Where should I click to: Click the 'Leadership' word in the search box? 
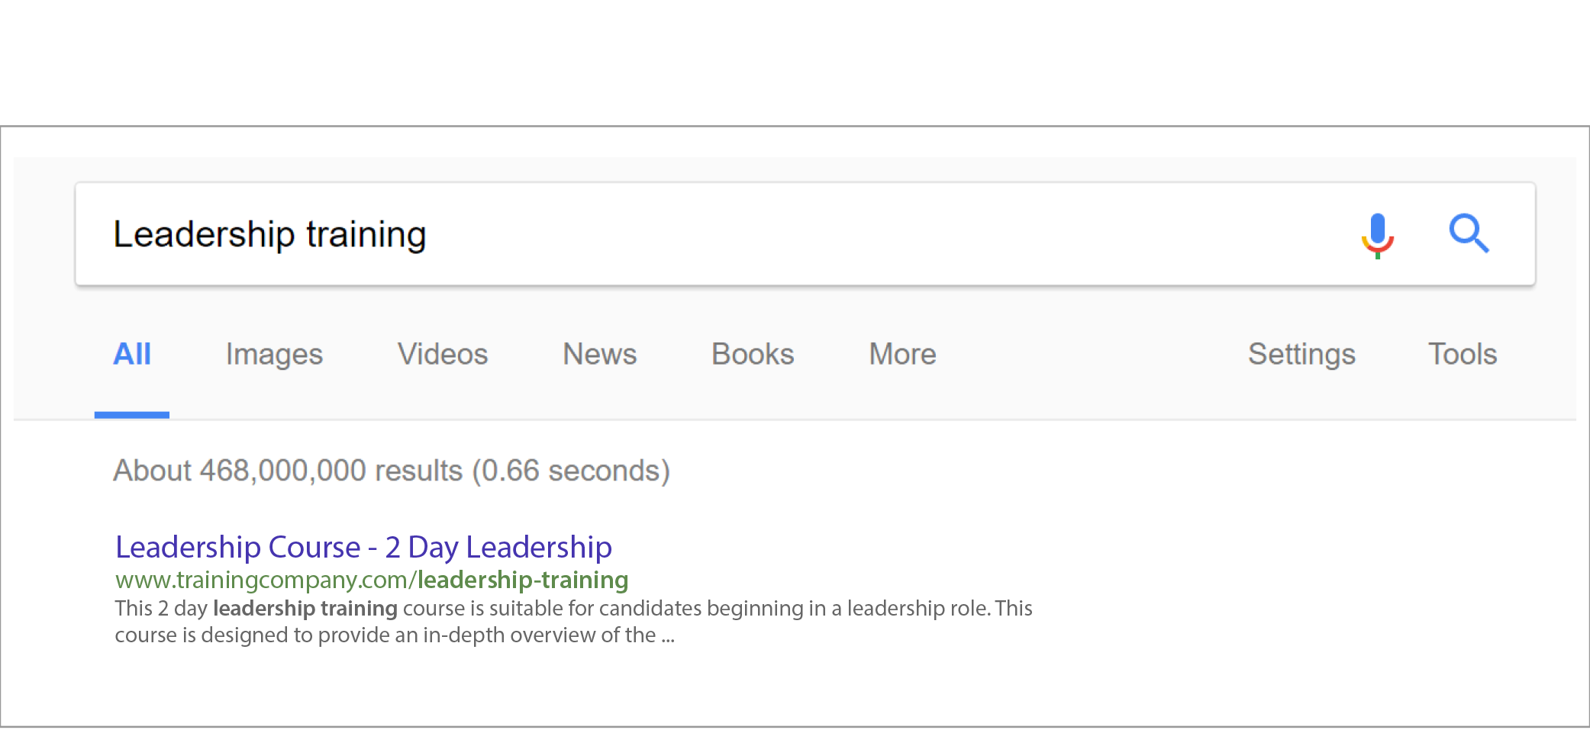pos(204,234)
